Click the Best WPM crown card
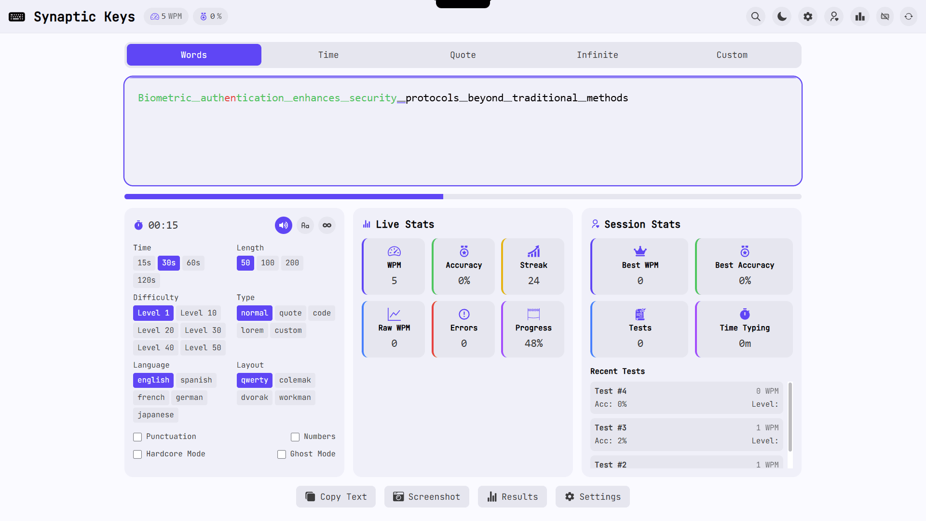This screenshot has width=926, height=521. click(x=640, y=266)
